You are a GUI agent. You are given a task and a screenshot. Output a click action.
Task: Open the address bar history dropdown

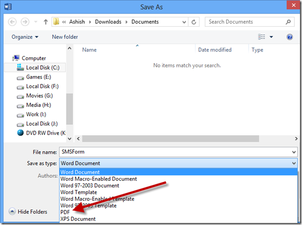(x=184, y=22)
